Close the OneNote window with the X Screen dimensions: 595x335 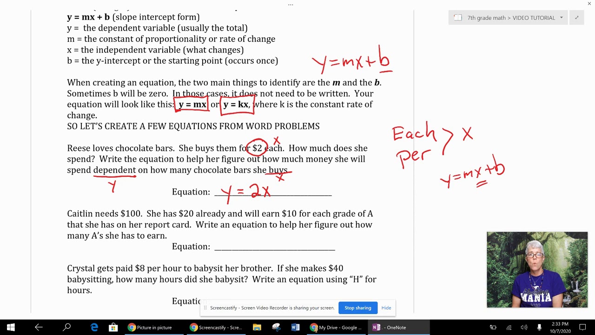pyautogui.click(x=589, y=4)
